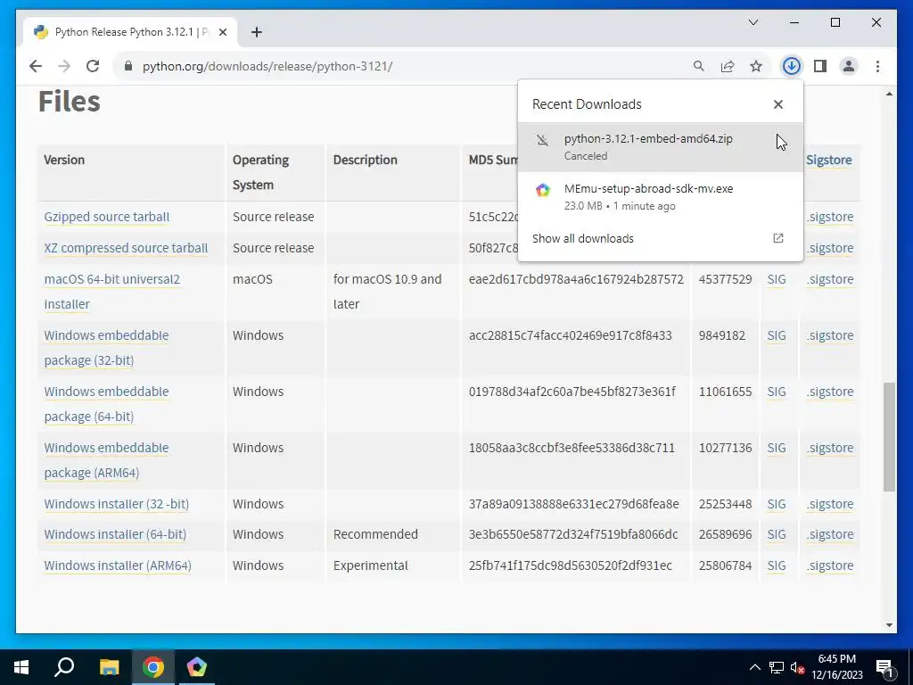Open Gzipped source tarball link
913x685 pixels.
[x=107, y=217]
